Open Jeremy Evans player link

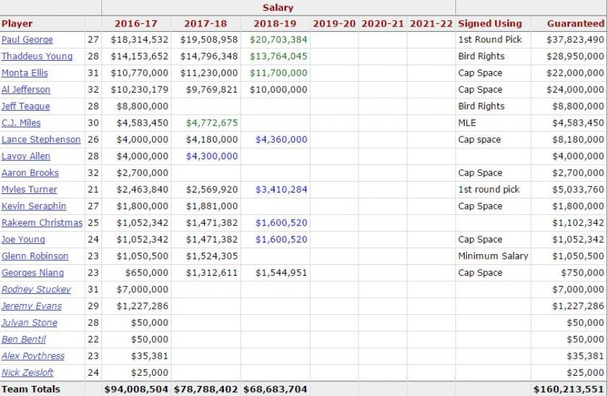pos(31,306)
